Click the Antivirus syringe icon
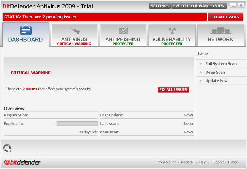Screen dimensions: 247x169 (x=75, y=30)
